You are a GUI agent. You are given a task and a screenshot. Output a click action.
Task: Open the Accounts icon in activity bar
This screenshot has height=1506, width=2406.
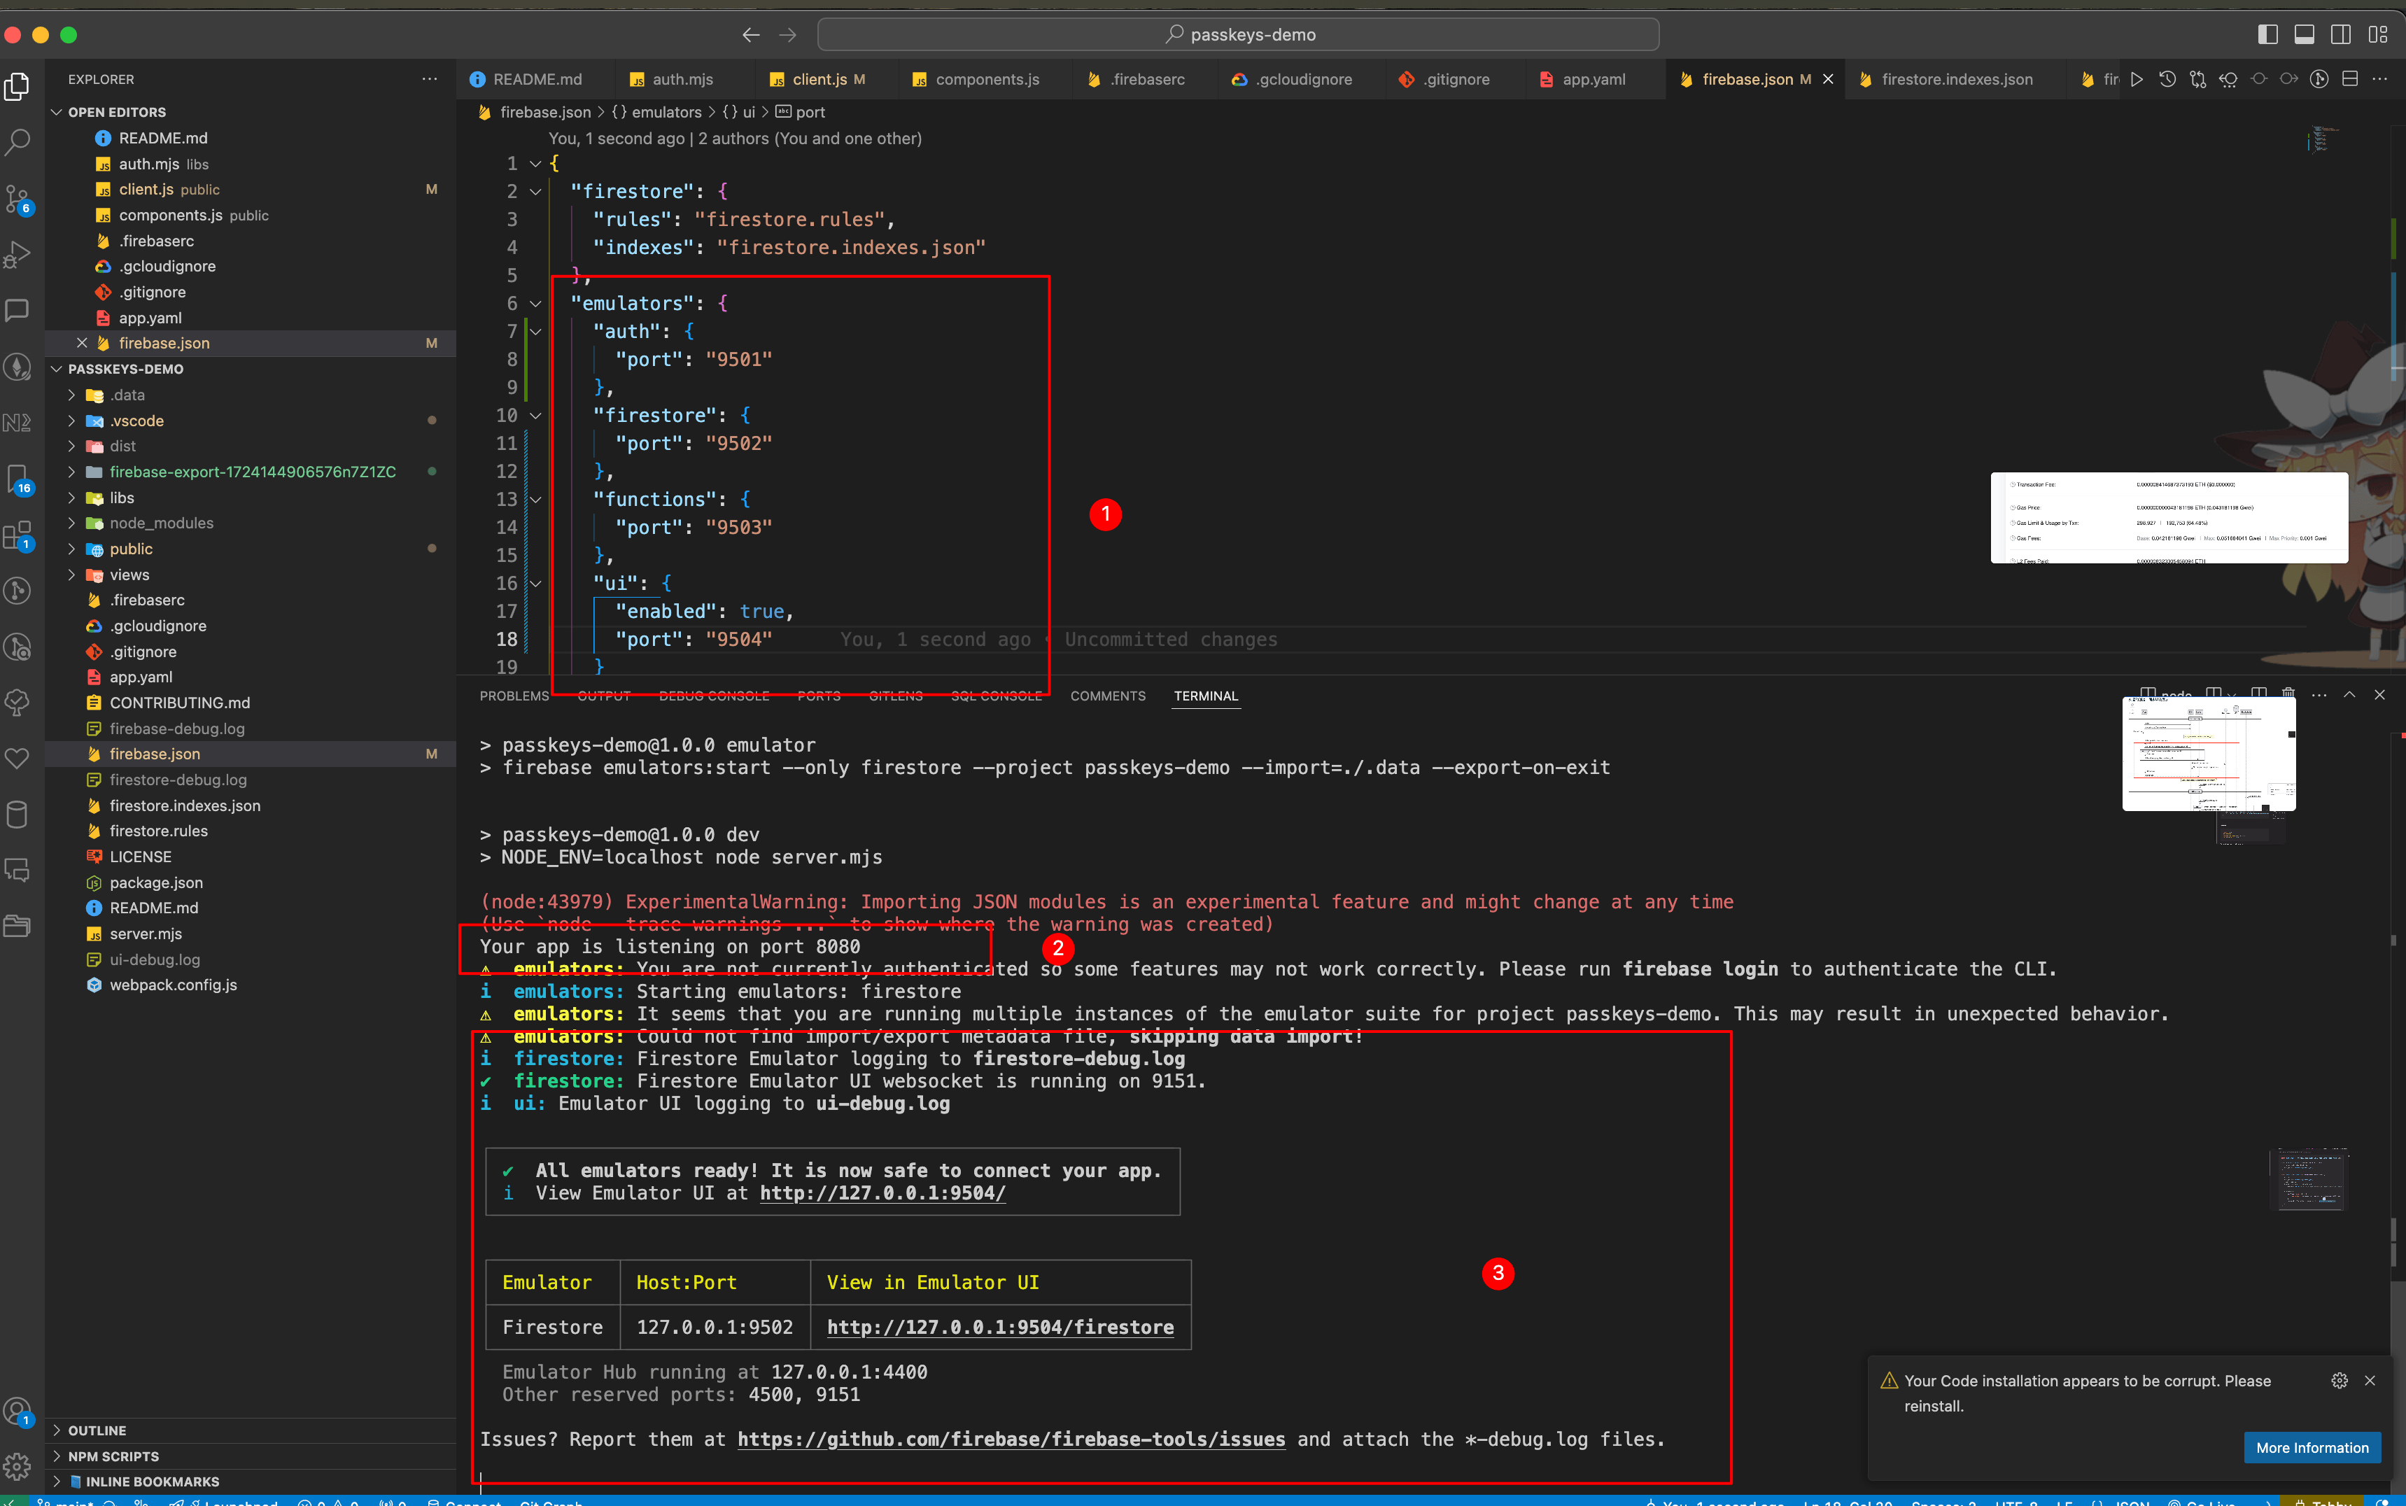point(18,1412)
